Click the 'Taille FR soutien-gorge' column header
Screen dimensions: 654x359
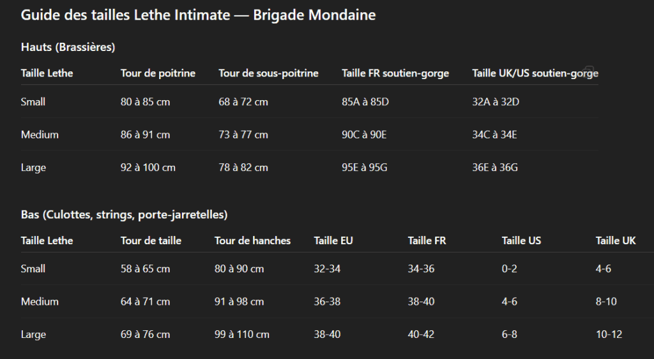(x=395, y=73)
